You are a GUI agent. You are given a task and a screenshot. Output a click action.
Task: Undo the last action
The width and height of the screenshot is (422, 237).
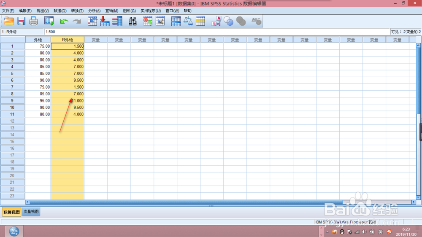(64, 21)
